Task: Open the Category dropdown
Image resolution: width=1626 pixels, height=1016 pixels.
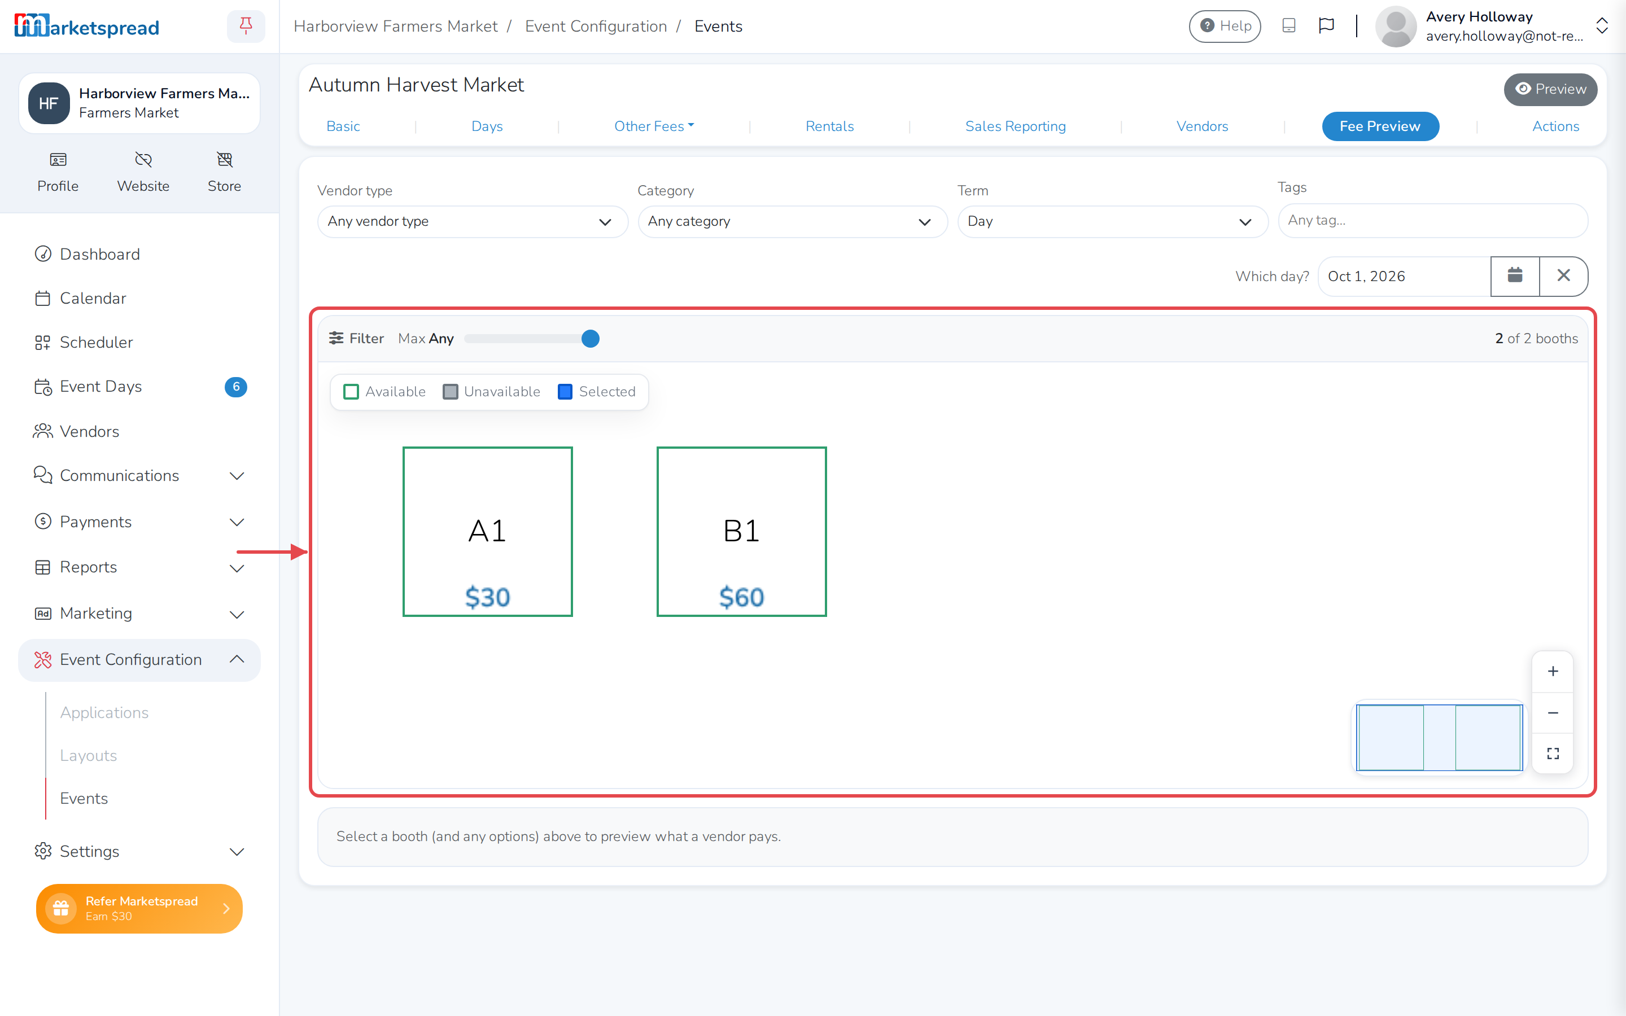Action: pyautogui.click(x=793, y=222)
